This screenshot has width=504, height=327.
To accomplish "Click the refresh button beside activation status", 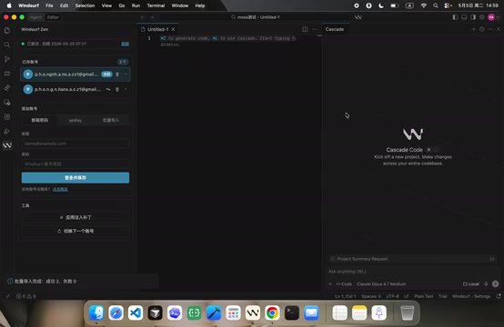I will point(125,44).
